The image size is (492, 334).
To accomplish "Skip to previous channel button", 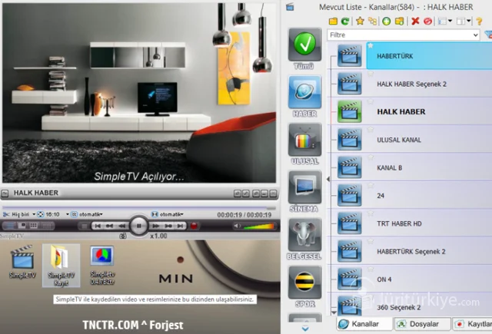I will pos(98,226).
